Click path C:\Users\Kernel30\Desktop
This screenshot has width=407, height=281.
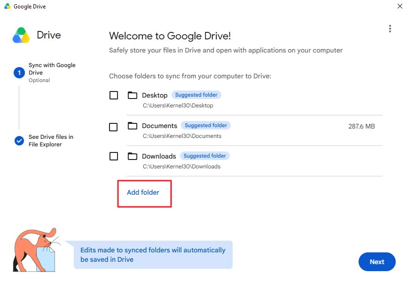178,106
